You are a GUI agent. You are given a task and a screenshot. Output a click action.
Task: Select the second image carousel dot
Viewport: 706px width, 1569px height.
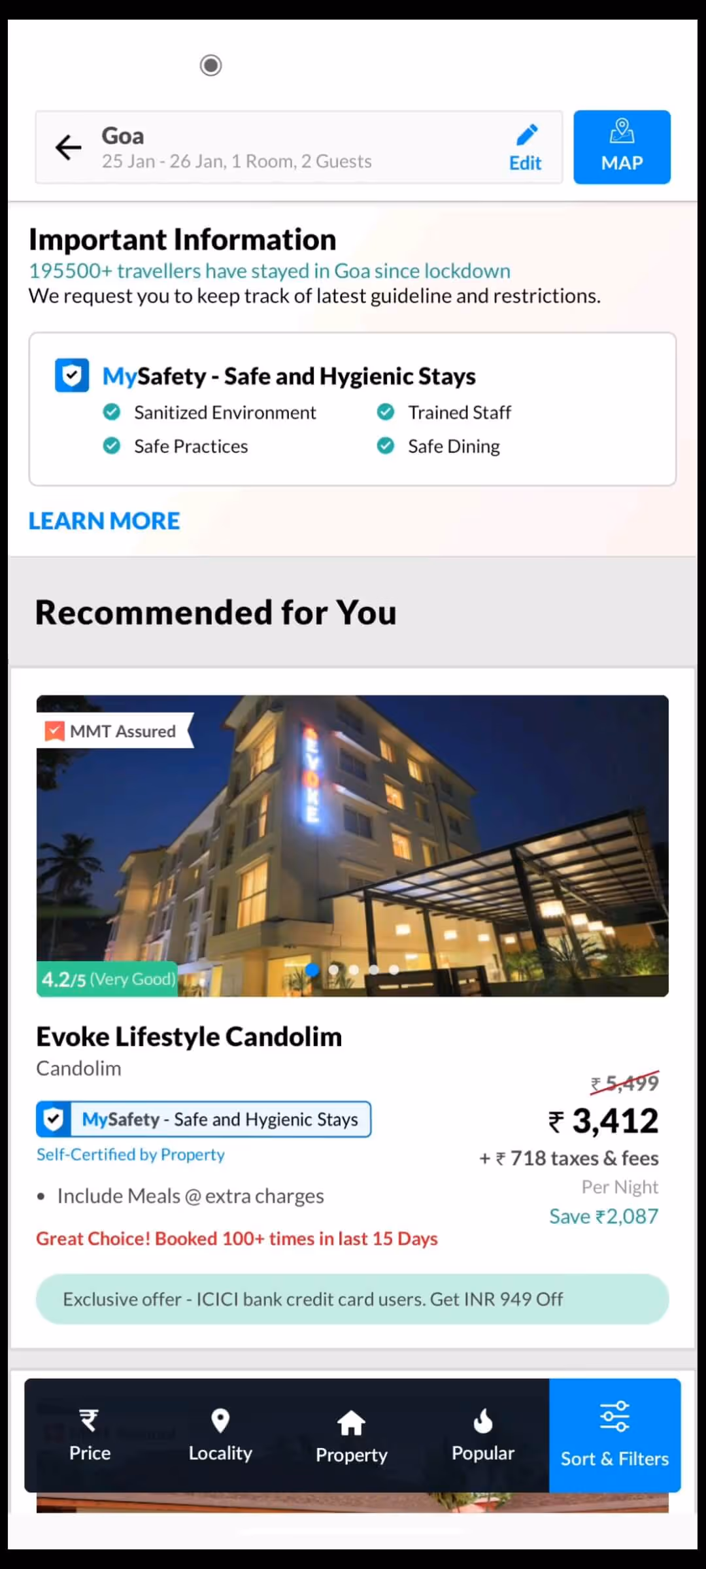[333, 970]
